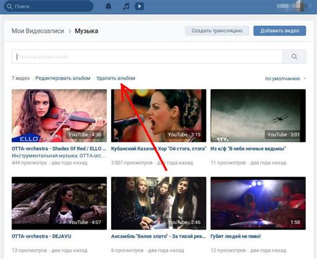Viewport: 317px width, 259px height.
Task: Open the violin girl Shades Of Red thumbnail
Action: [60, 116]
